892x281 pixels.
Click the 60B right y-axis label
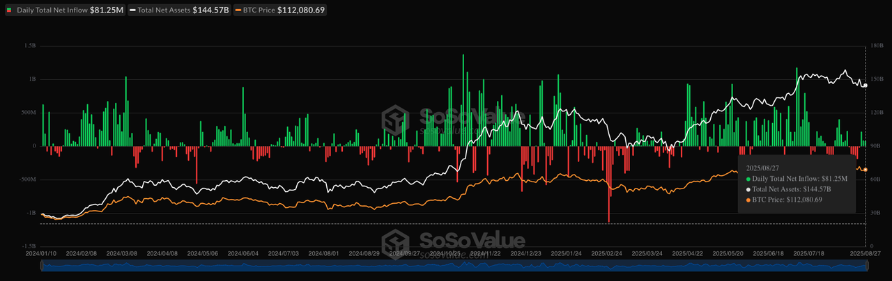click(x=875, y=179)
